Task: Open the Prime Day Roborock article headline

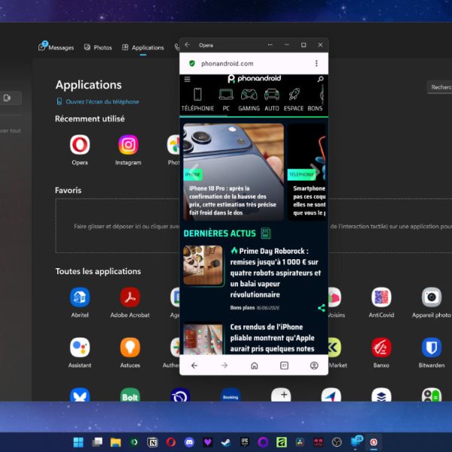Action: click(275, 273)
